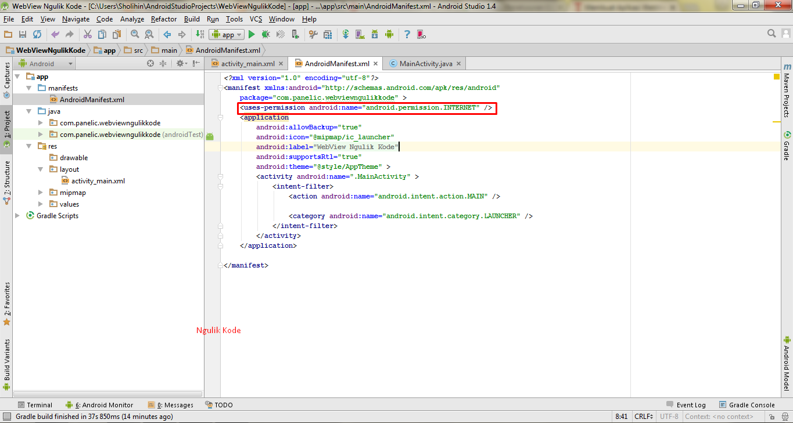Open the app run configuration dropdown
This screenshot has width=793, height=423.
227,35
